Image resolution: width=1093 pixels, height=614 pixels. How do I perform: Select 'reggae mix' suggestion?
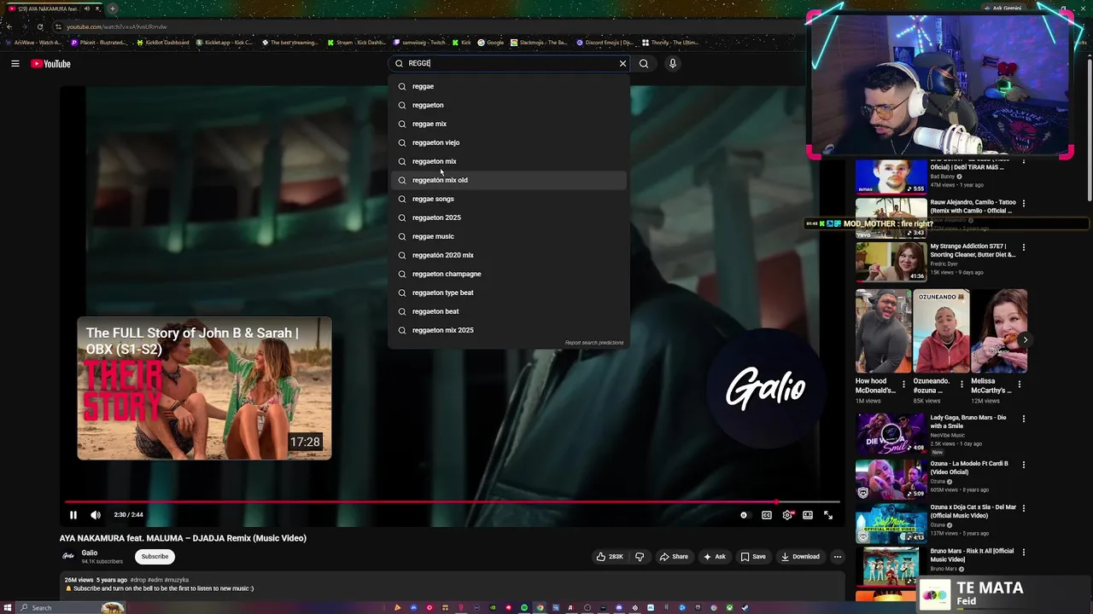tap(509, 124)
